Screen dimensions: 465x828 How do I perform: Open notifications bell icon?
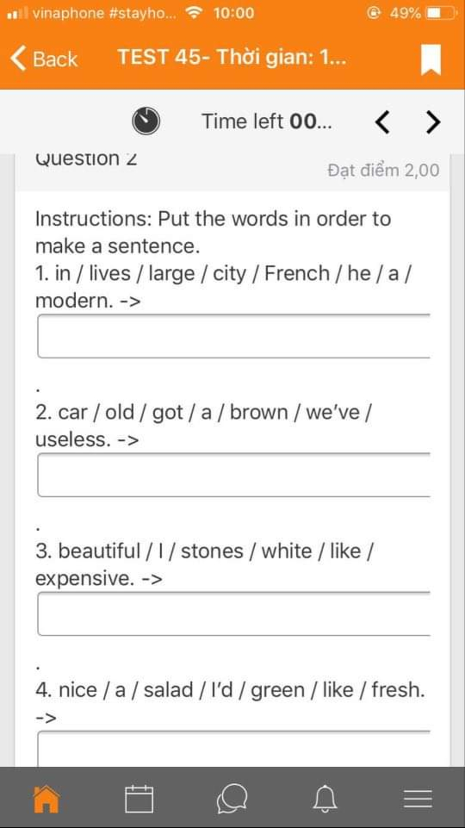tap(325, 798)
